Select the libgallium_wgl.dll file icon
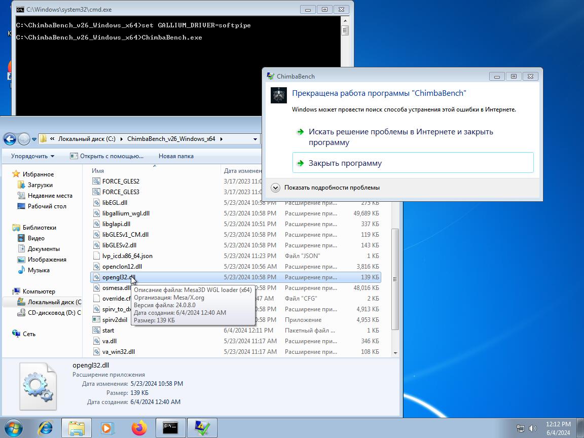 [96, 213]
